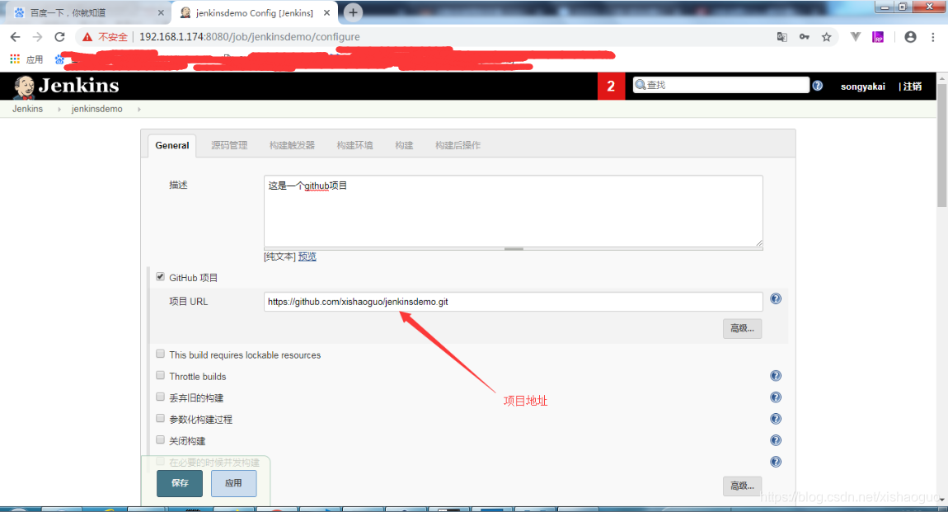The image size is (948, 512).
Task: Grab description textarea resize handle bar
Action: (514, 248)
